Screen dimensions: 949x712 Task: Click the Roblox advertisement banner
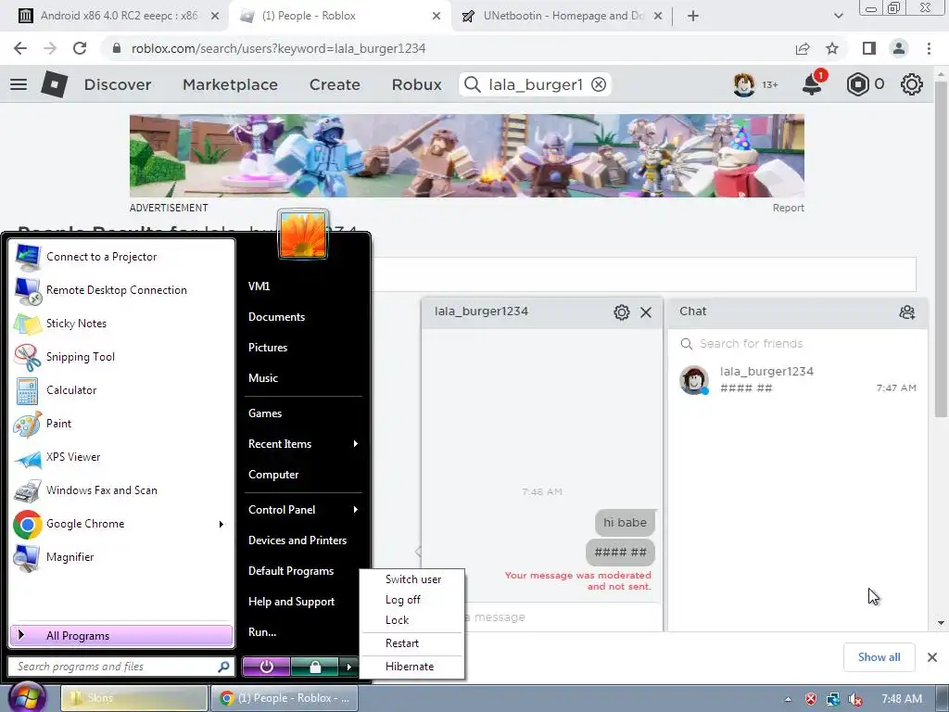(467, 156)
